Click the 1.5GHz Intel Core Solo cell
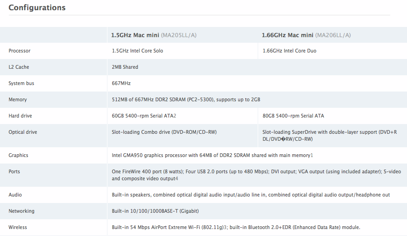 [137, 51]
